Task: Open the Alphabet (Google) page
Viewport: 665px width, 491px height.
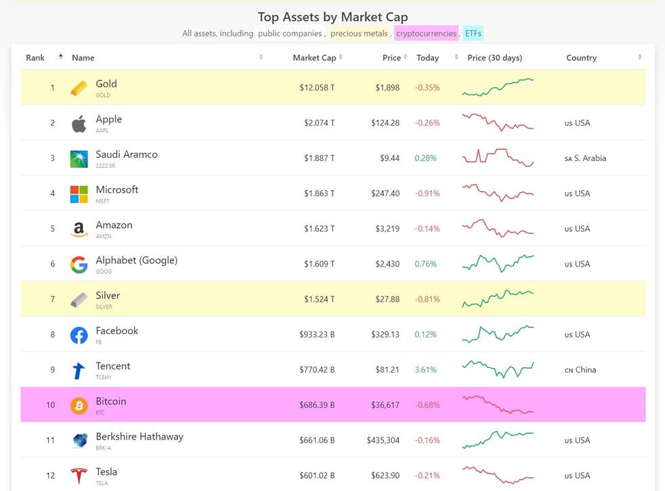Action: point(137,260)
